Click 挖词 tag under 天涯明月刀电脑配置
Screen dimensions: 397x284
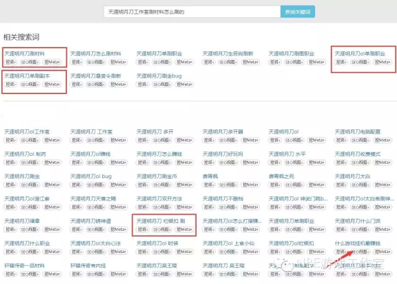[x=342, y=140]
